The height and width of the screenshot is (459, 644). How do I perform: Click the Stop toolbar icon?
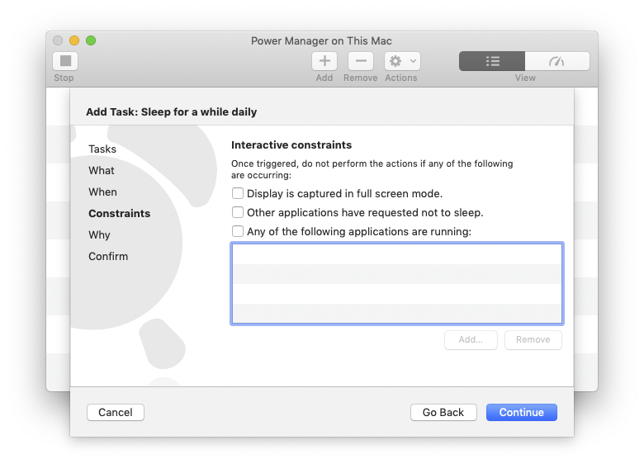65,61
